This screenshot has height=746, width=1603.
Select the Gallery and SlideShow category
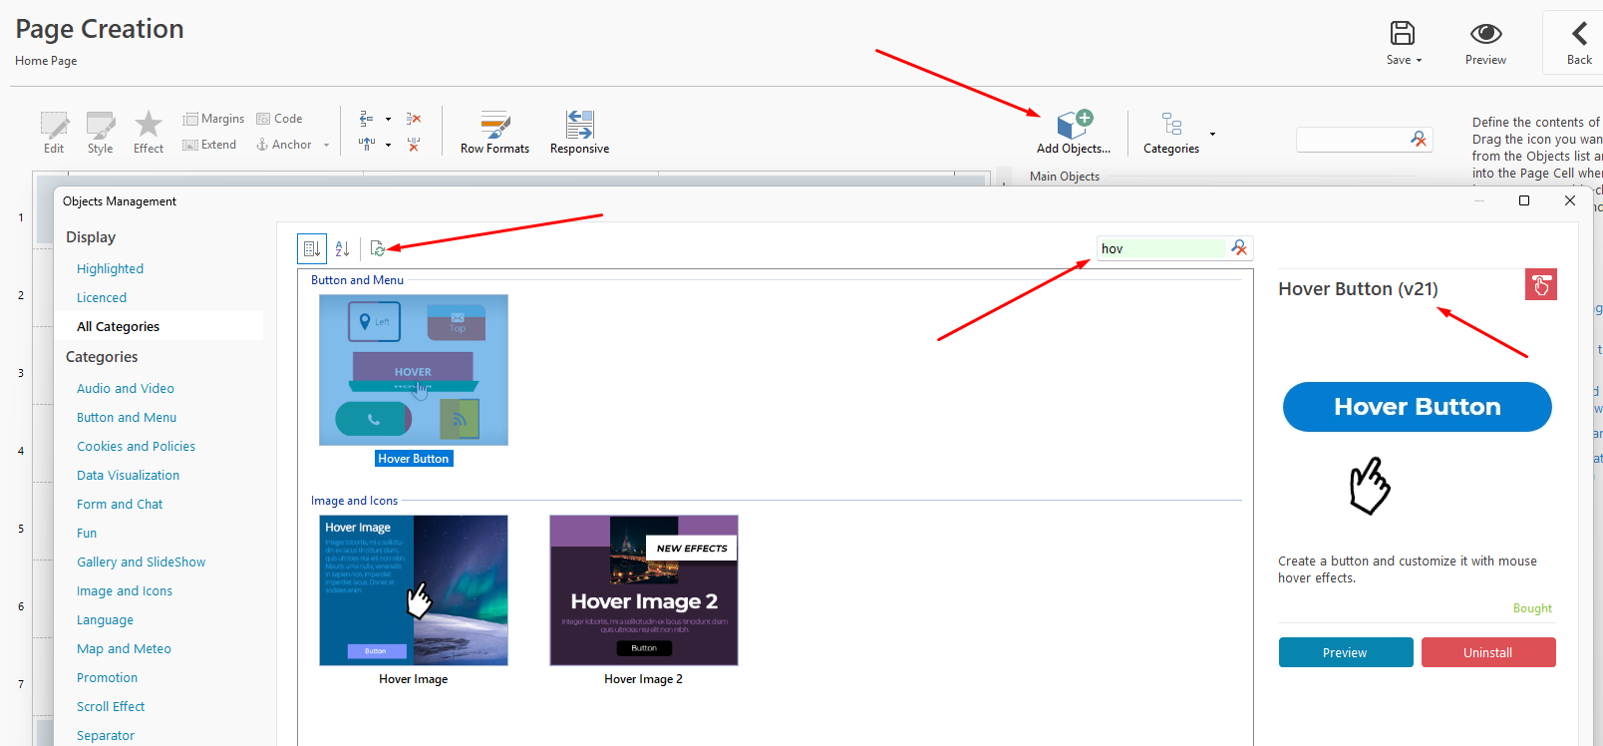coord(141,561)
